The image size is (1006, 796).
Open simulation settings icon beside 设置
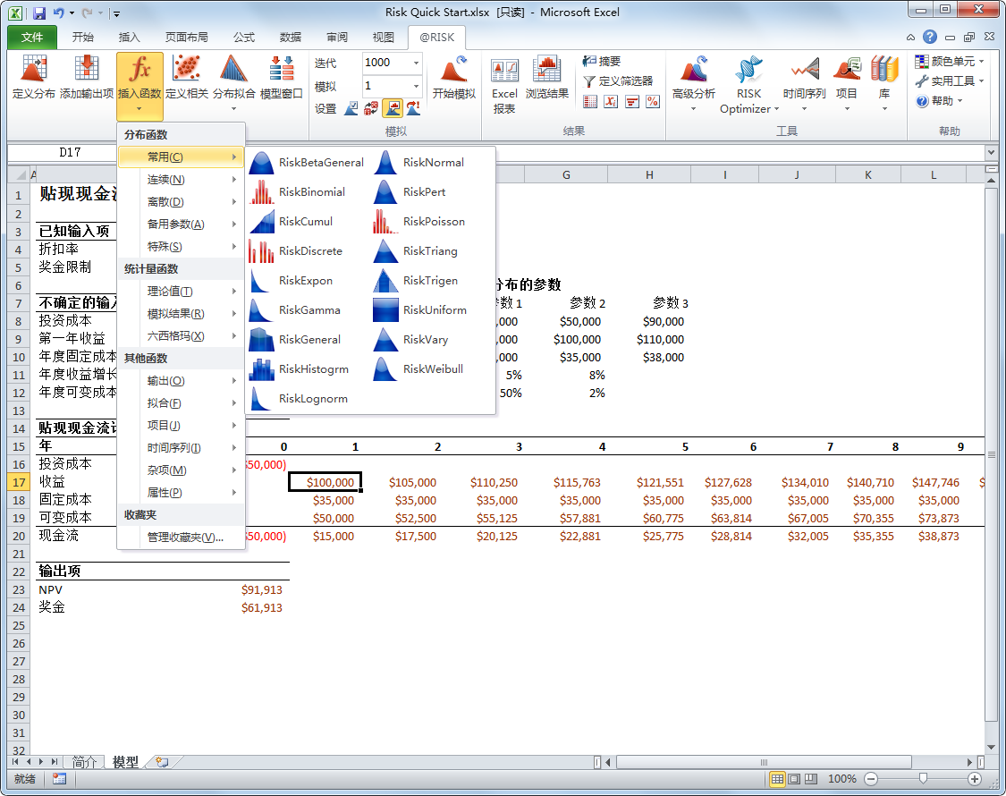pos(351,108)
